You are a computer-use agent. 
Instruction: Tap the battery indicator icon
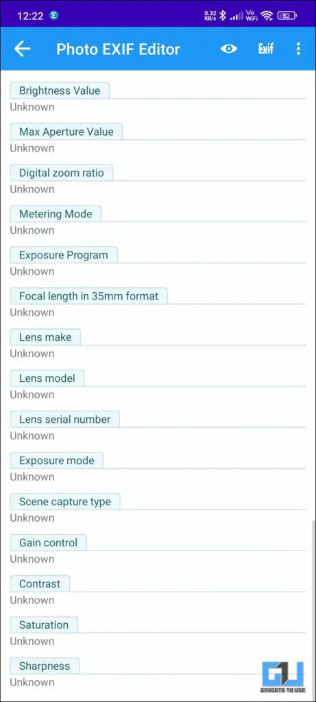[287, 16]
